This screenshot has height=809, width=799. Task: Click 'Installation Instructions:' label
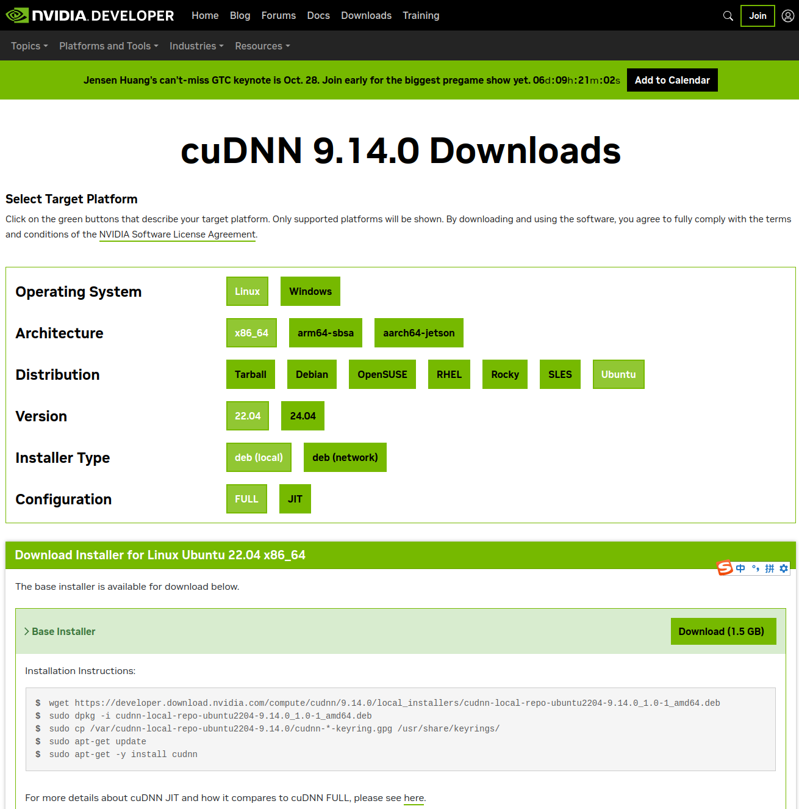point(81,671)
